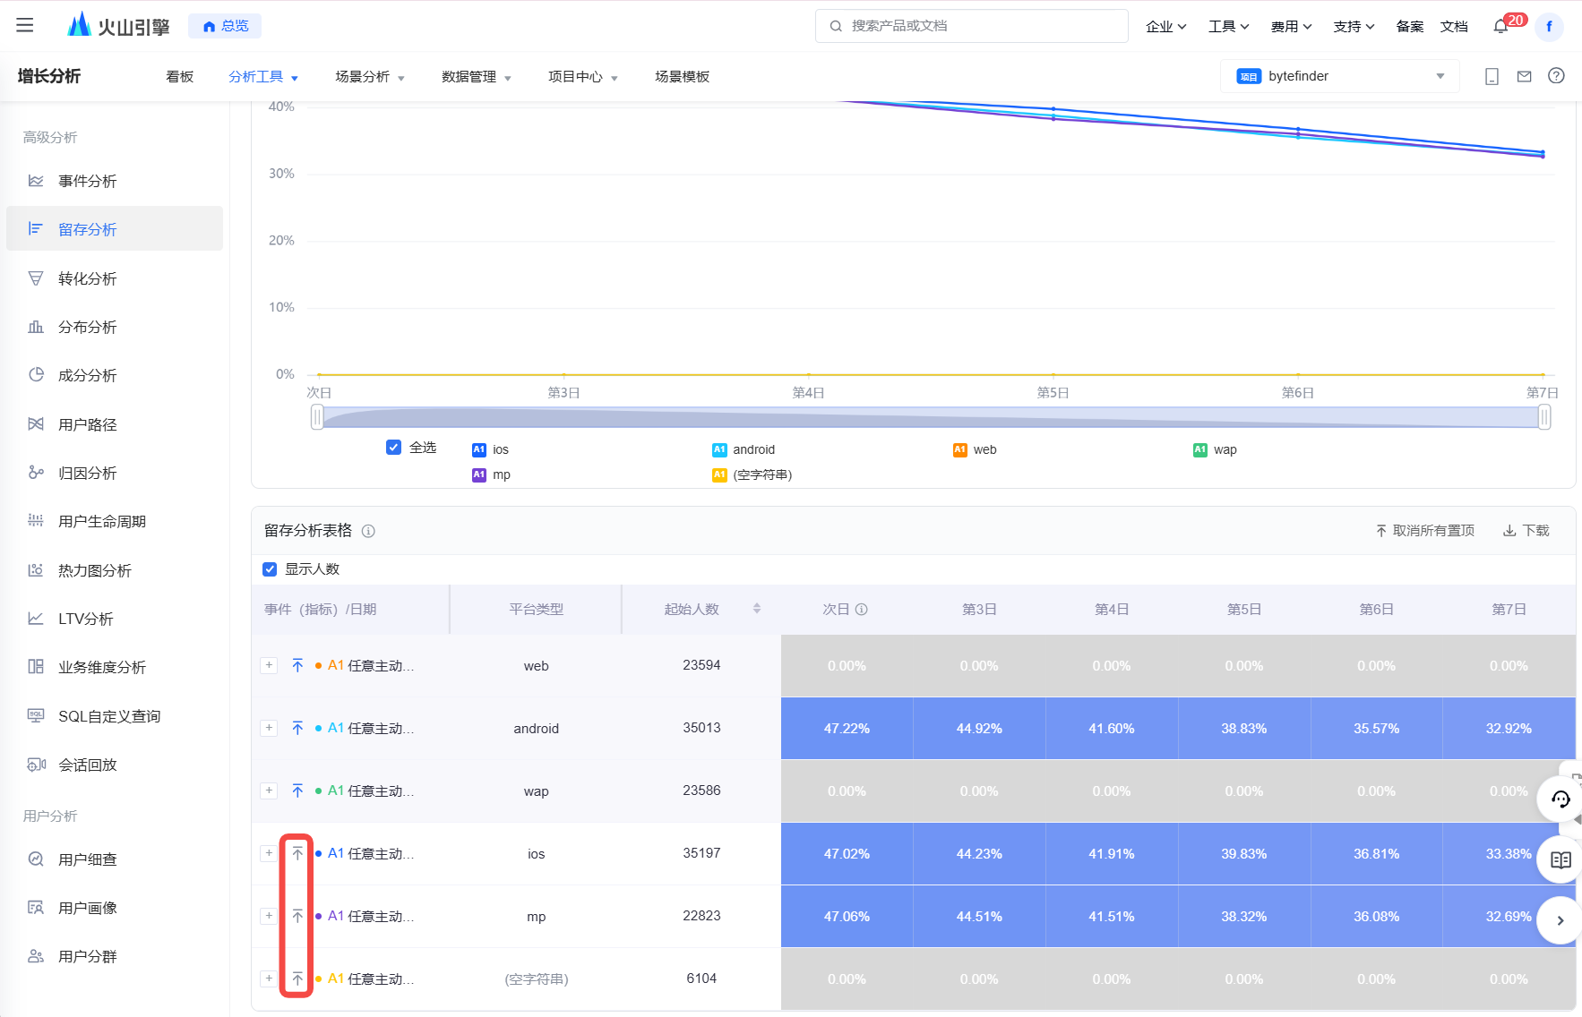This screenshot has height=1017, width=1582.
Task: Open 分布分析 in sidebar
Action: [x=115, y=327]
